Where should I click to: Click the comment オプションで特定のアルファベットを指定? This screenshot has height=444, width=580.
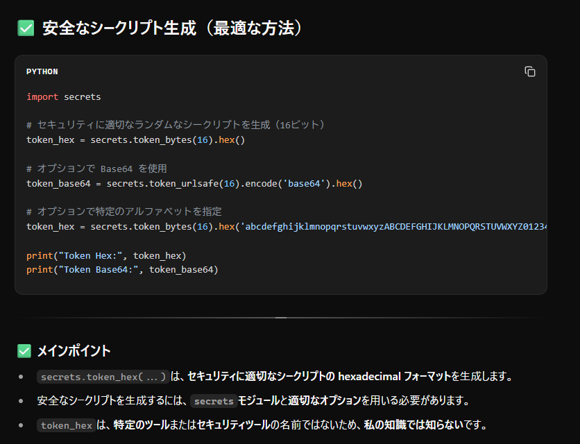[x=124, y=212]
